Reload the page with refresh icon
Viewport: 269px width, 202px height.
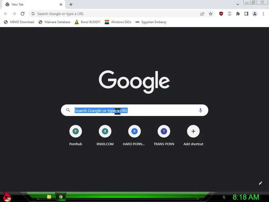point(23,14)
